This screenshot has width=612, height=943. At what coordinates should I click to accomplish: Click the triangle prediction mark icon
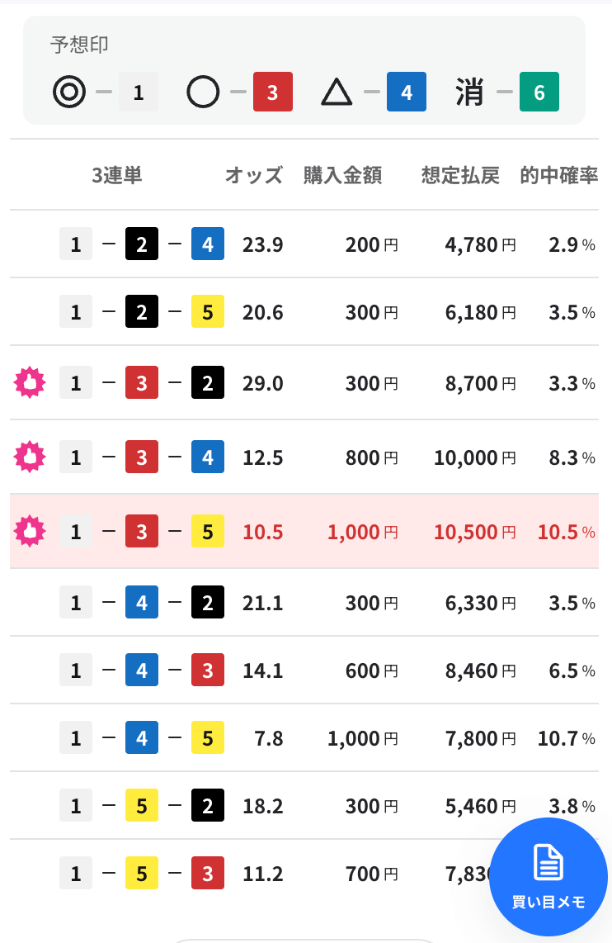pyautogui.click(x=337, y=92)
